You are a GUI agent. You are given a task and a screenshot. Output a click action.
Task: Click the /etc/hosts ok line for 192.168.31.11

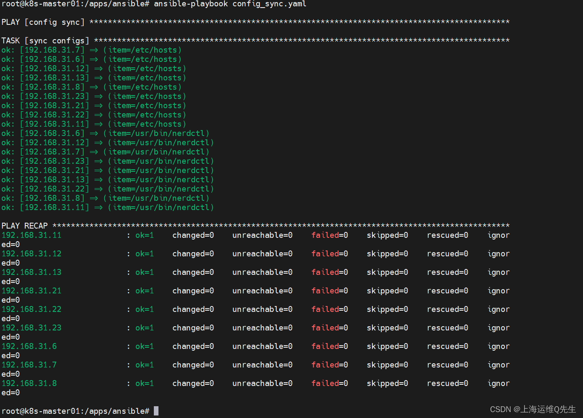click(94, 124)
